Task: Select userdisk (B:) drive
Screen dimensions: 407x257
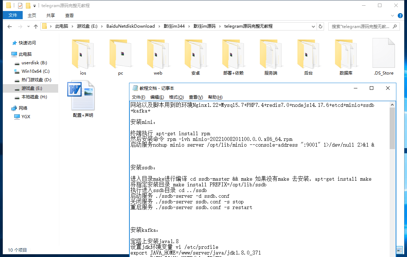Action: pyautogui.click(x=34, y=62)
